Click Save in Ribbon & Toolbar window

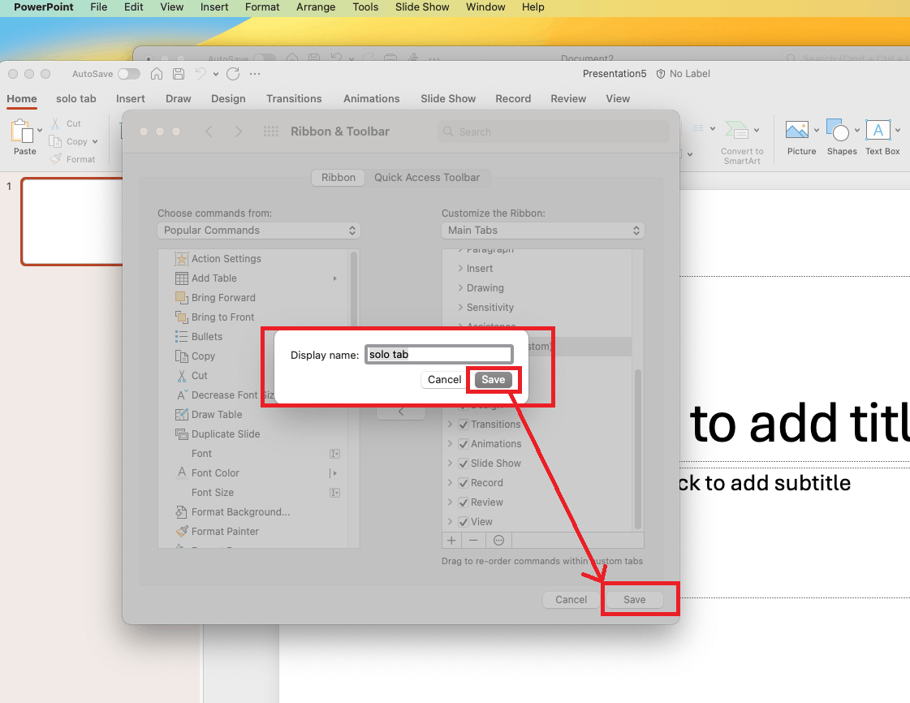(x=634, y=600)
